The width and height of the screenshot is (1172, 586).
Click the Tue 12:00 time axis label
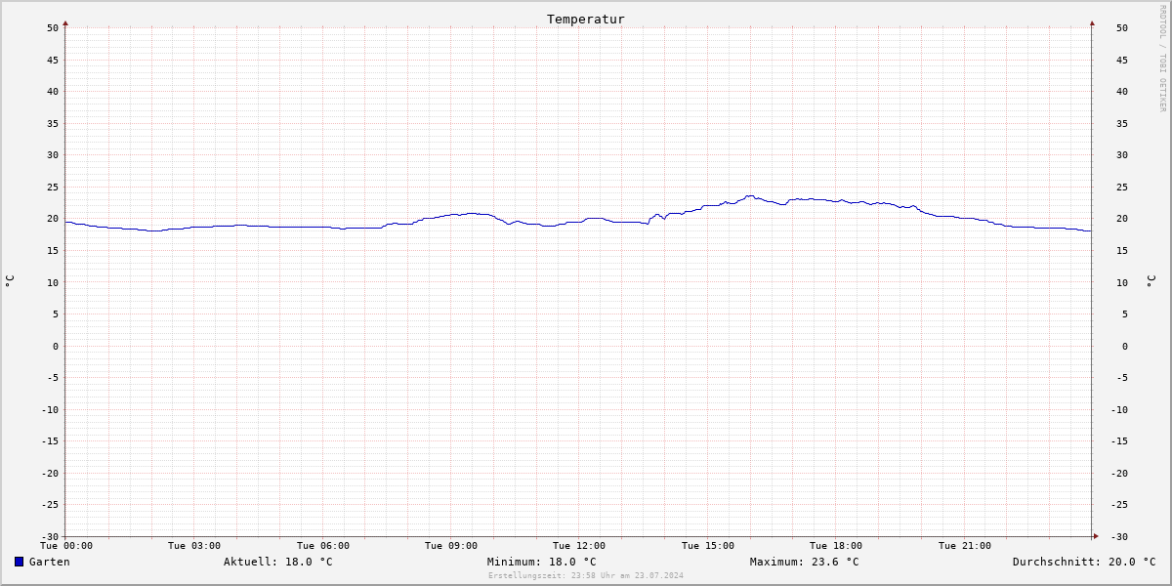(579, 546)
